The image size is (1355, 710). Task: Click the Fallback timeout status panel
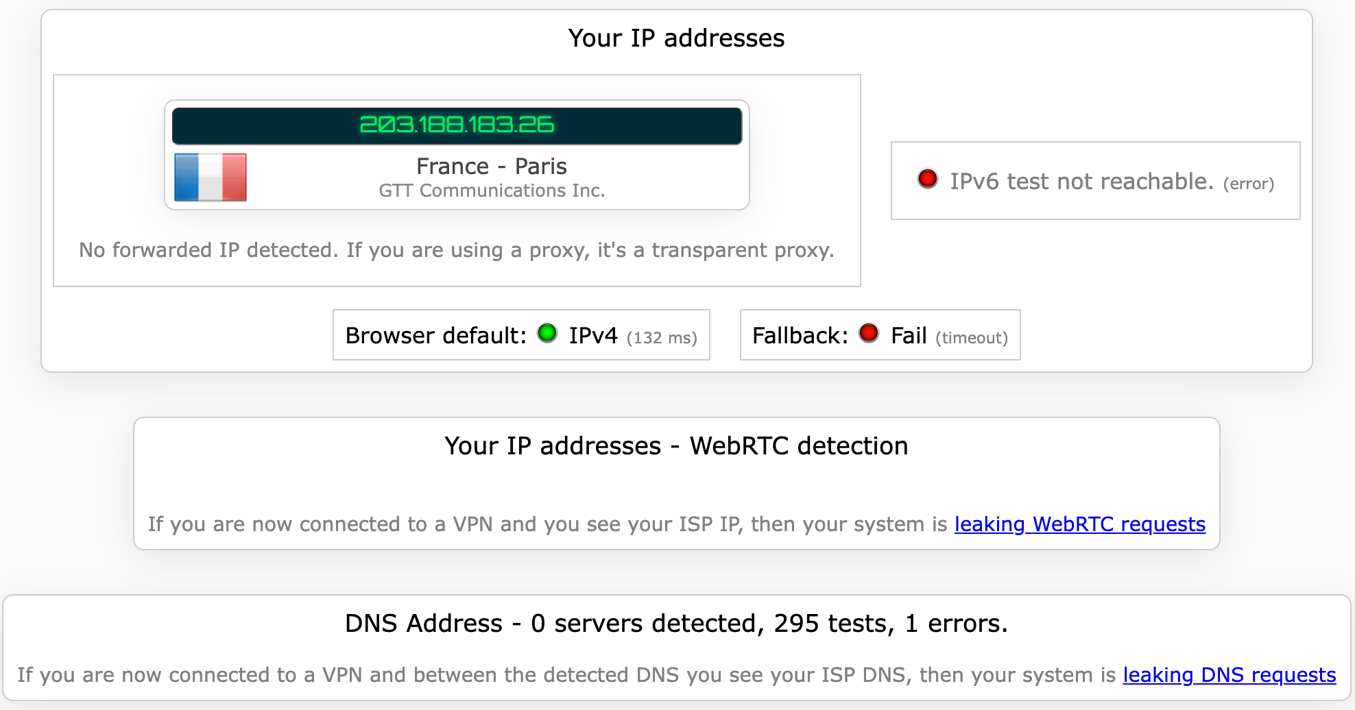click(880, 334)
